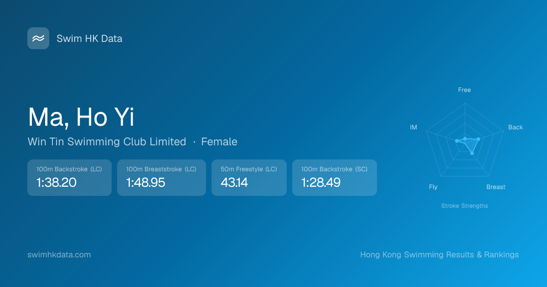Image resolution: width=547 pixels, height=287 pixels.
Task: Click the Swim HK Data brand title
Action: point(89,39)
